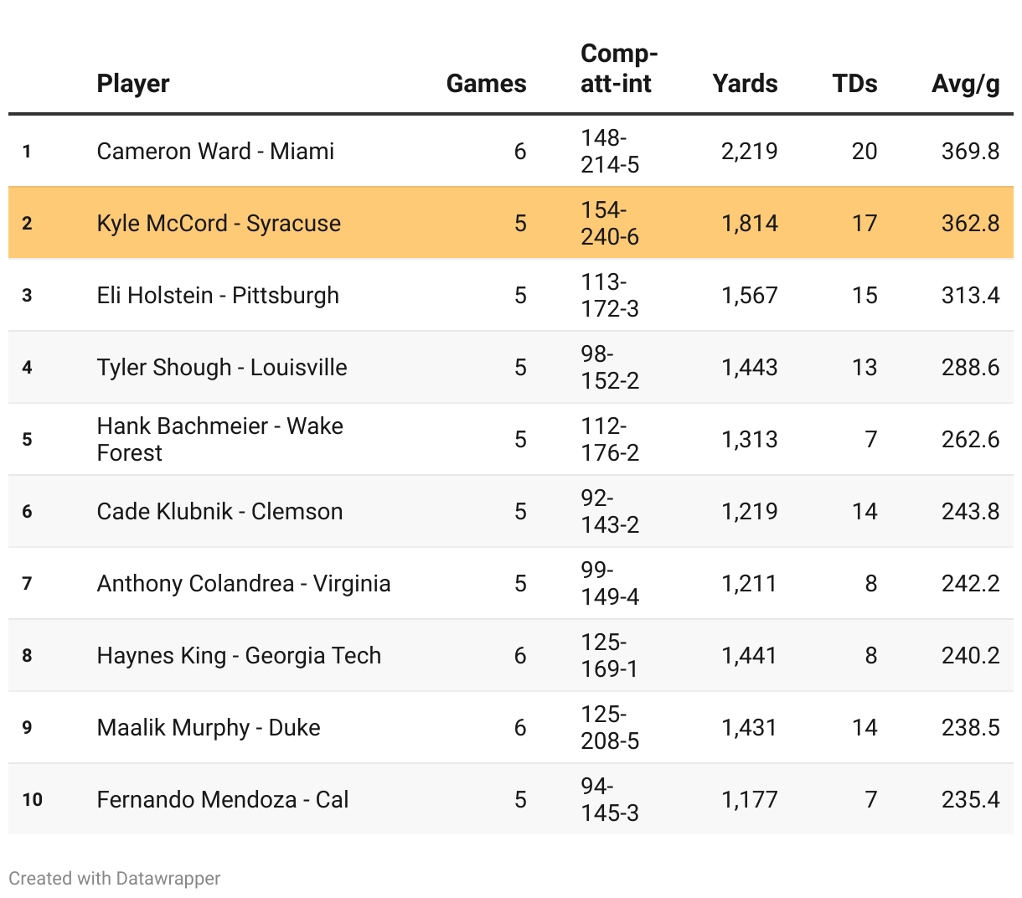Click the highlighted Kyle McCord - Syracuse name
Screen dimensions: 1022x898
pos(219,224)
